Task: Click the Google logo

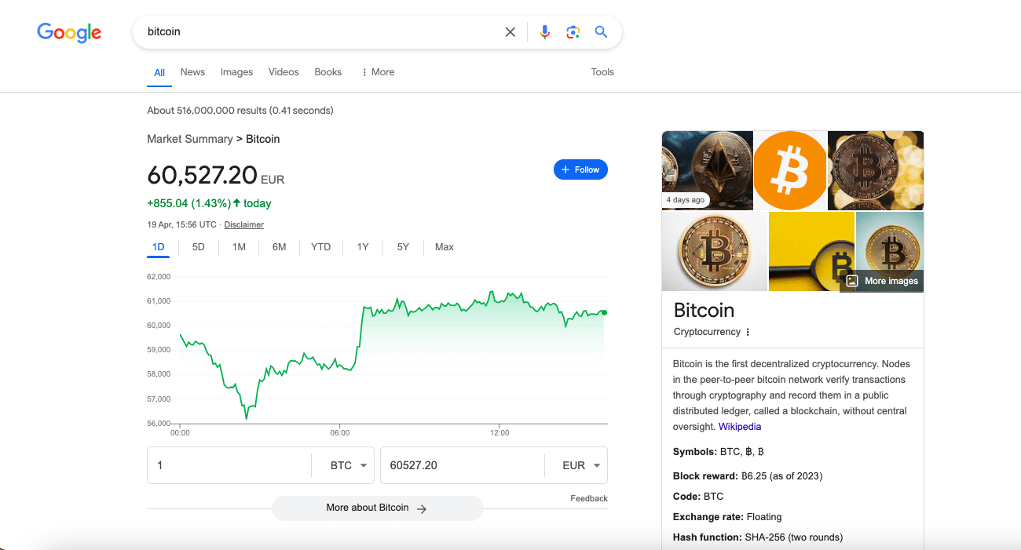Action: 69,32
